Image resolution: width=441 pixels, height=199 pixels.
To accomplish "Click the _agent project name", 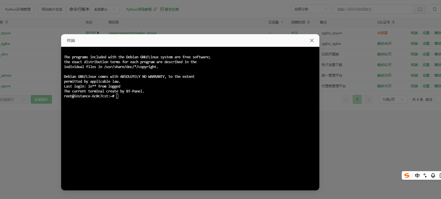I will coord(5,86).
